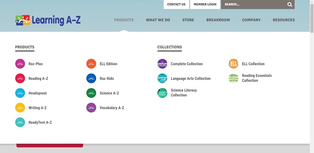Open the Reading Essentials Collection text link
The height and width of the screenshot is (153, 314).
coord(257,78)
